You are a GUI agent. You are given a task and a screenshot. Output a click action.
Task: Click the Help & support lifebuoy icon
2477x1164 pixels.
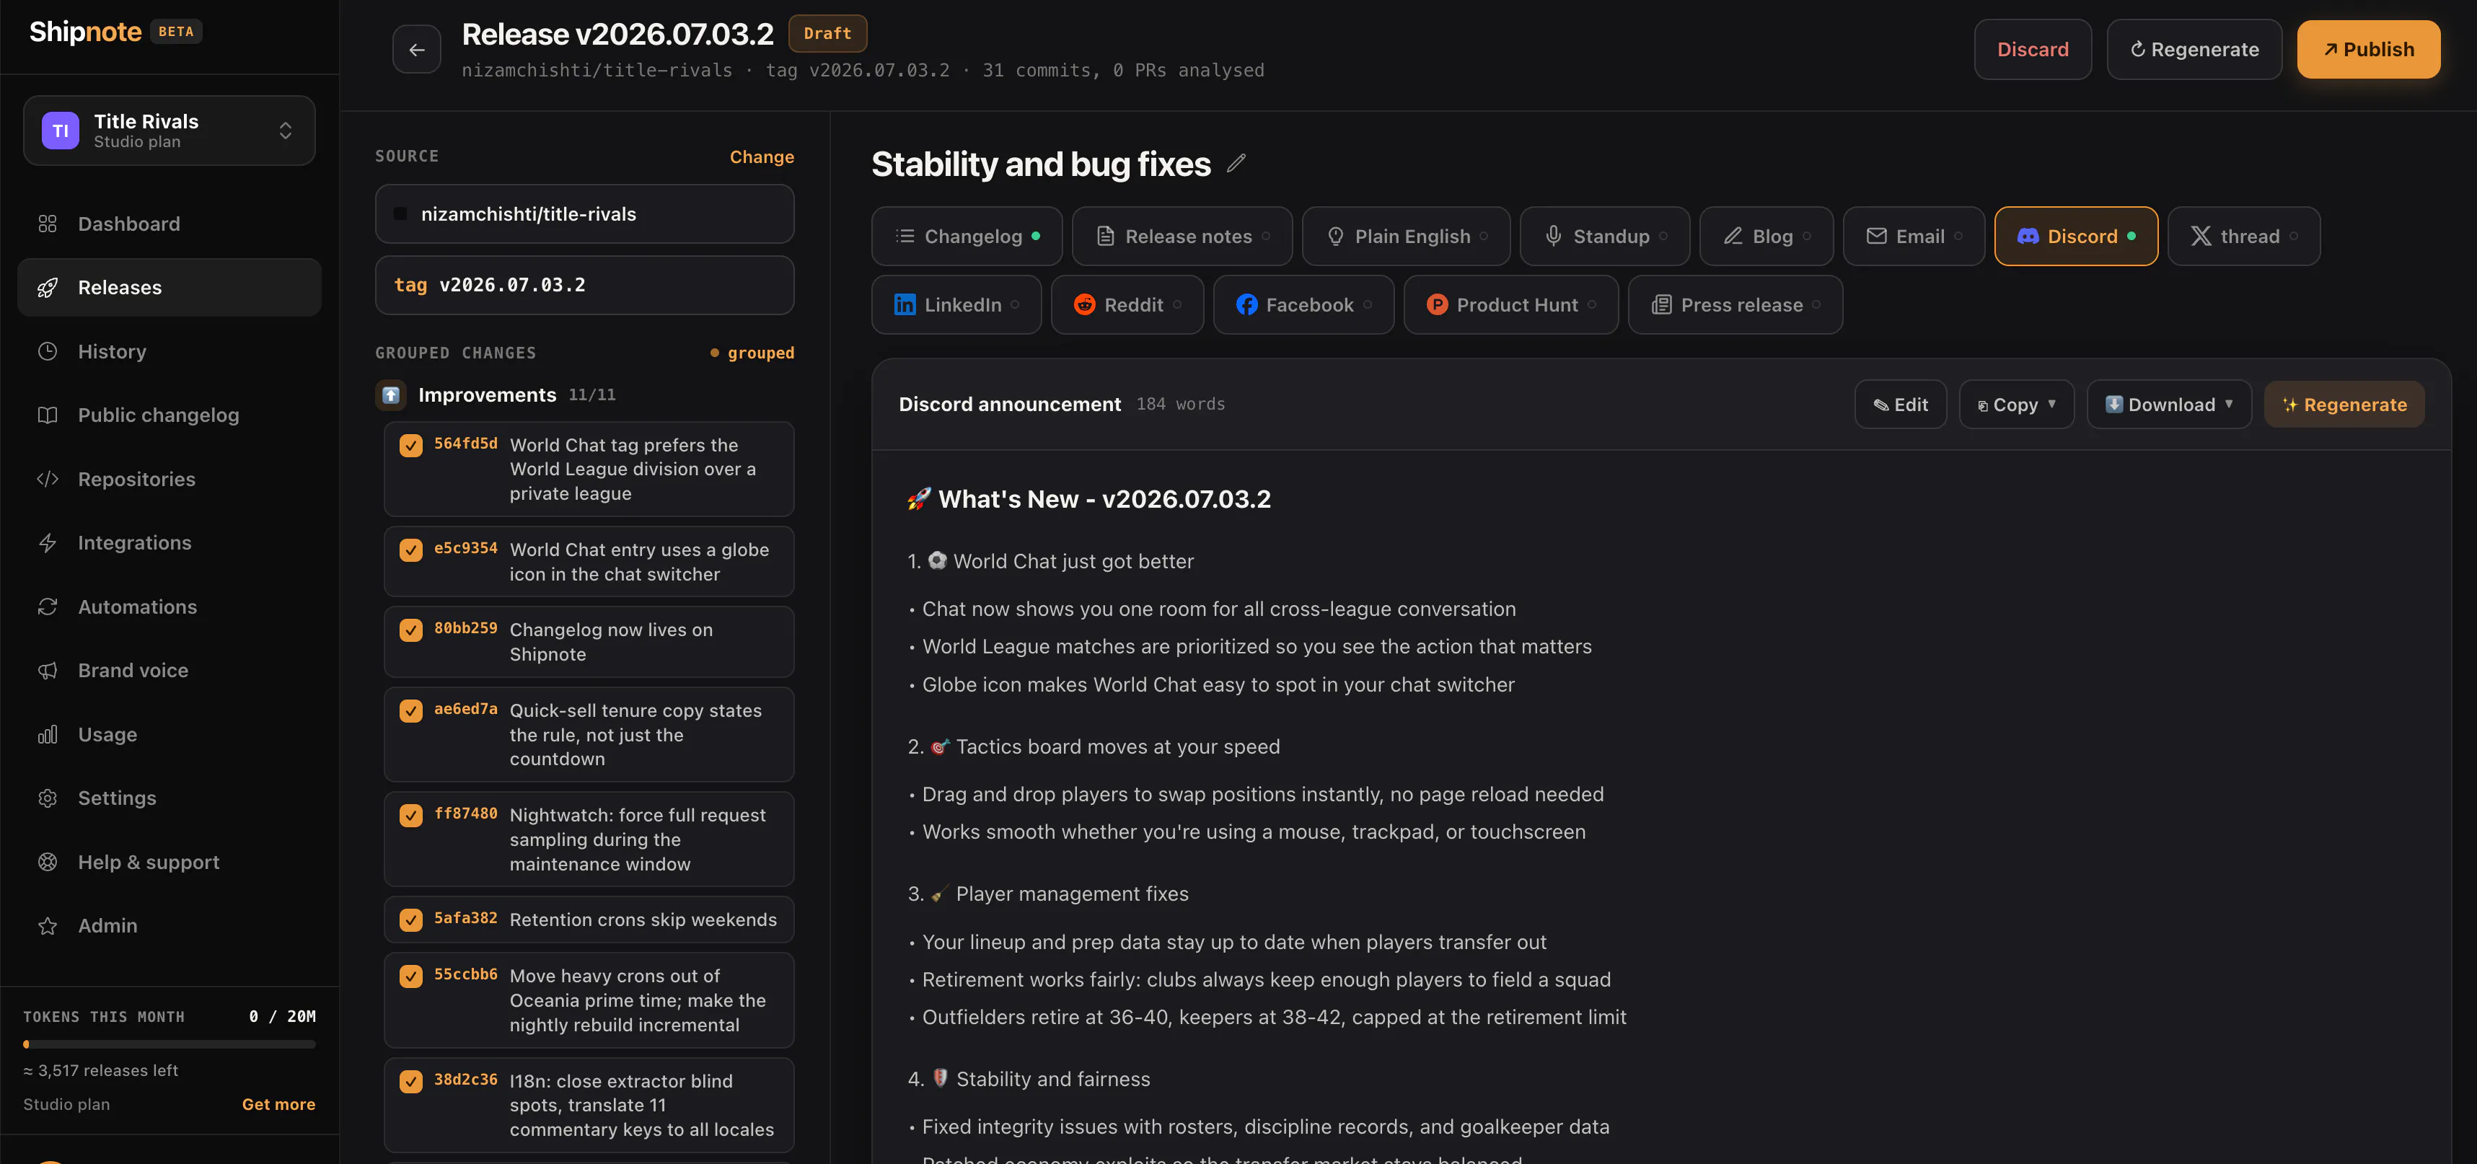(x=47, y=863)
